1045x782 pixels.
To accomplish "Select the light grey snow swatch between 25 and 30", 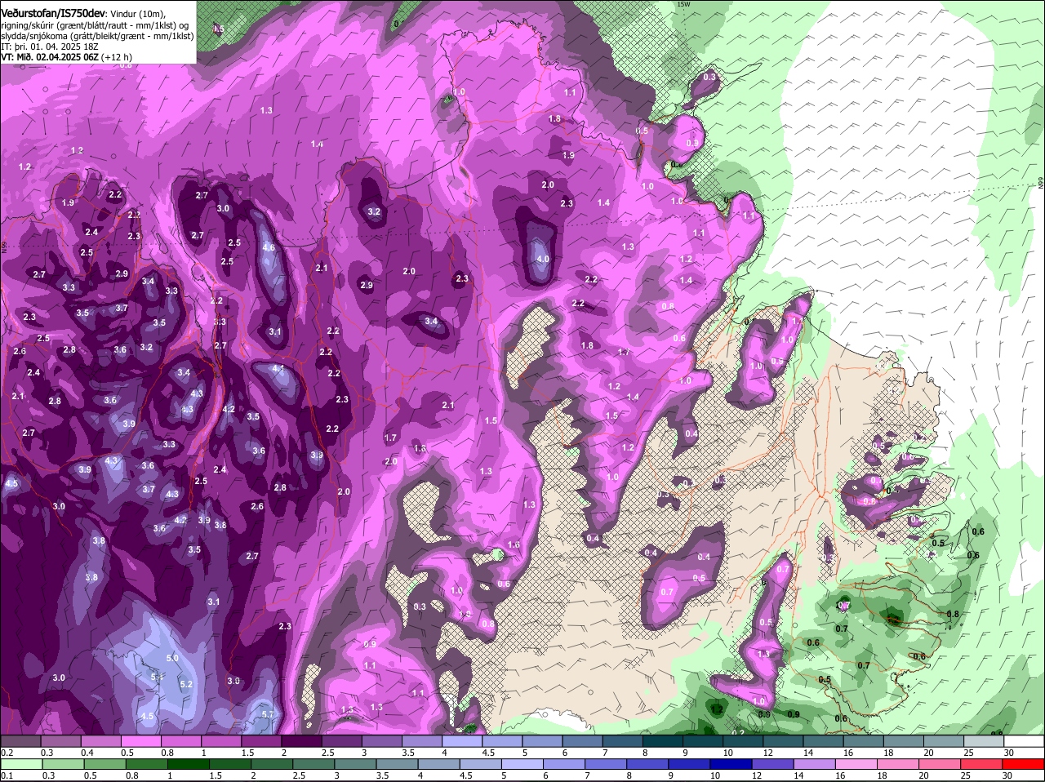I will pyautogui.click(x=982, y=741).
